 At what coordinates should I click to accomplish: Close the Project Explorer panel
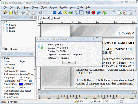(35, 17)
